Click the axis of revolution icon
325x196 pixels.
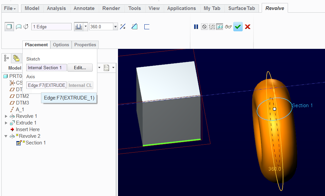26,27
